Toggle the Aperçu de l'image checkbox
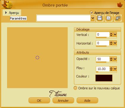The height and width of the screenshot is (108, 125). (91, 12)
